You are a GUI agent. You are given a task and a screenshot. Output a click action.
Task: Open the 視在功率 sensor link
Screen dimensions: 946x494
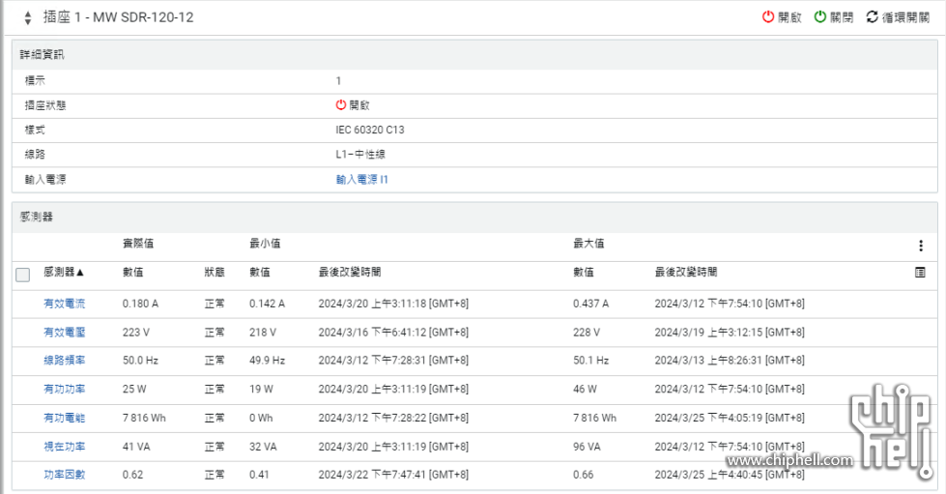[65, 447]
